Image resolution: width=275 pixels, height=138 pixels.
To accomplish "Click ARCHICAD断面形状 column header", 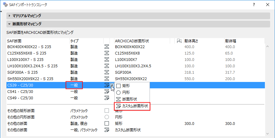I will click(142, 41).
